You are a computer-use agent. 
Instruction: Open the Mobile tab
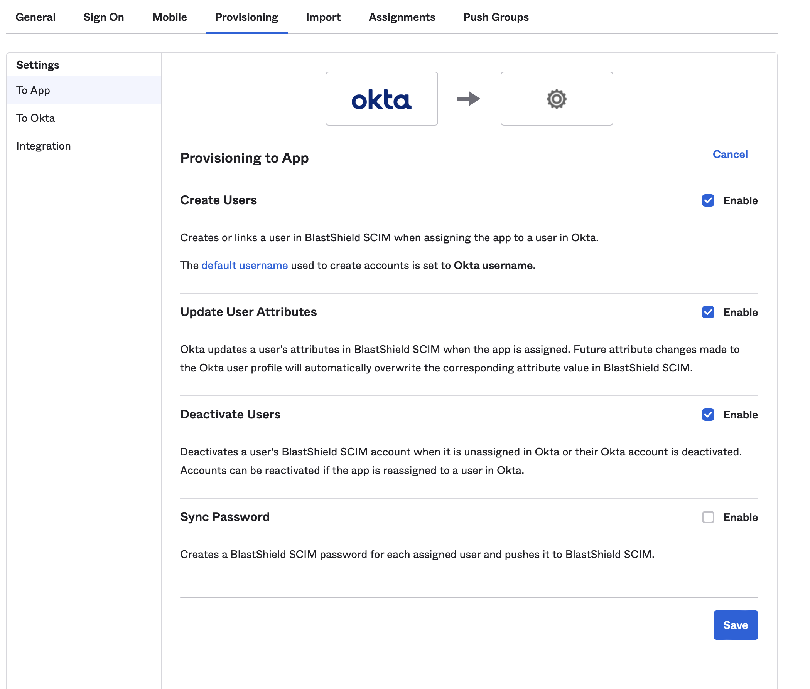point(170,17)
